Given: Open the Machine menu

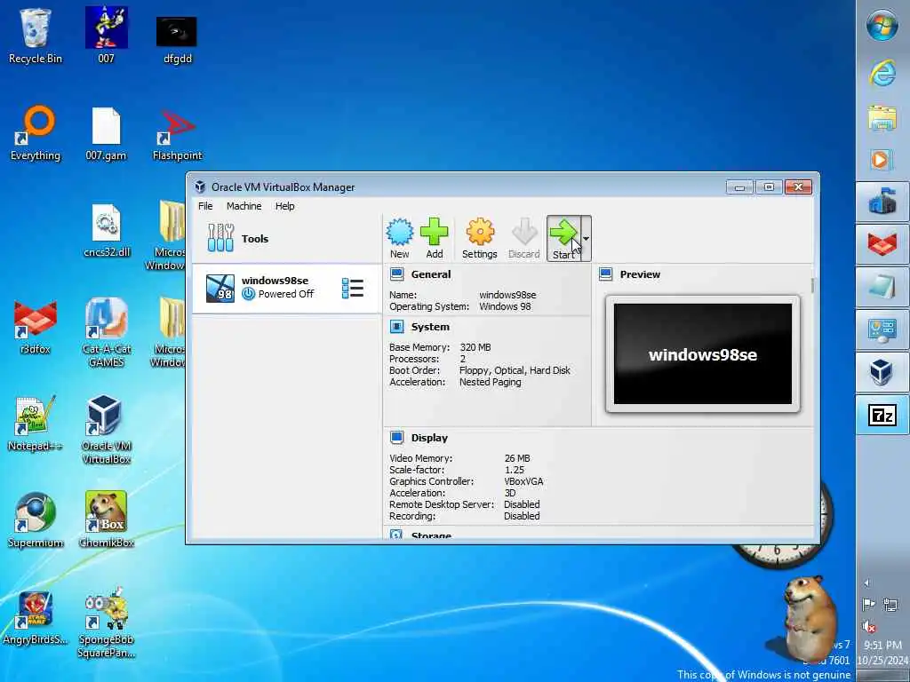Looking at the screenshot, I should coord(243,206).
